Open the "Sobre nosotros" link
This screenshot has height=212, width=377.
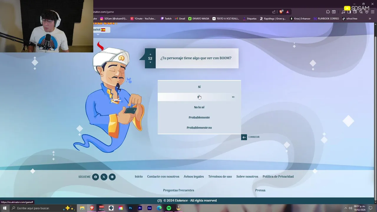(247, 177)
